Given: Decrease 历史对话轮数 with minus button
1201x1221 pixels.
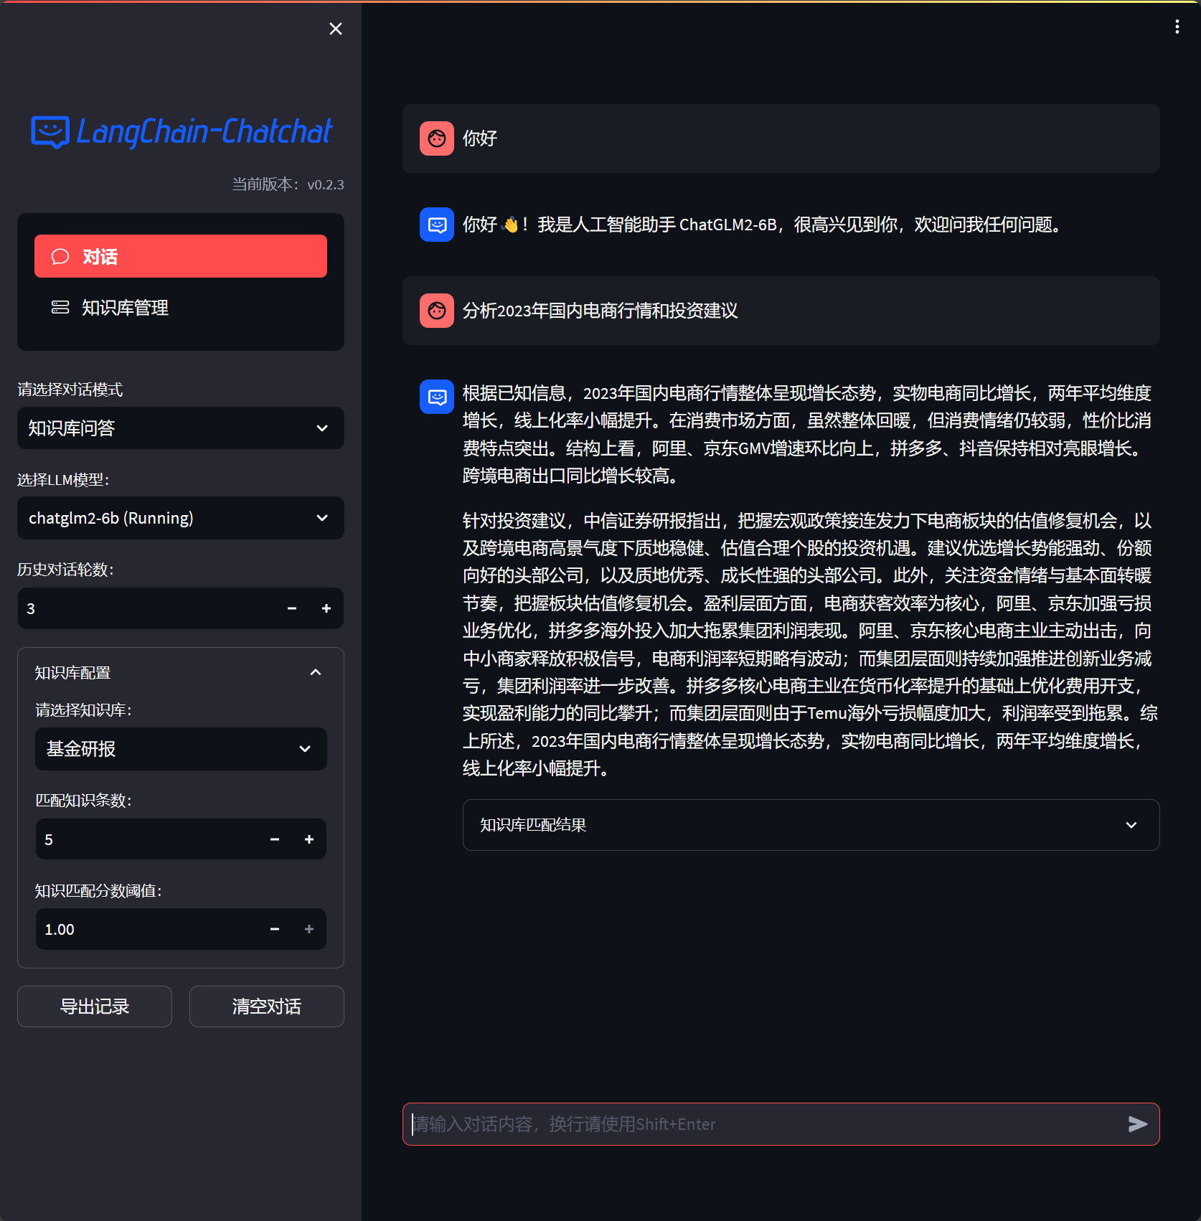Looking at the screenshot, I should pos(292,608).
